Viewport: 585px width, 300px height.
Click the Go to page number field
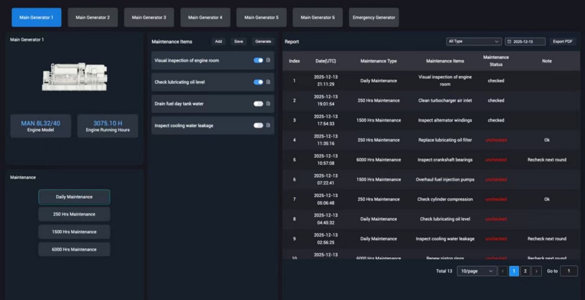(x=568, y=271)
